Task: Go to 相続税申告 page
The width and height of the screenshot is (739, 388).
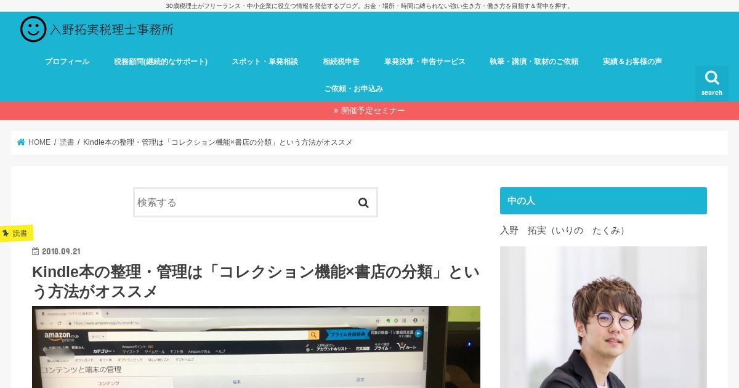Action: coord(341,62)
